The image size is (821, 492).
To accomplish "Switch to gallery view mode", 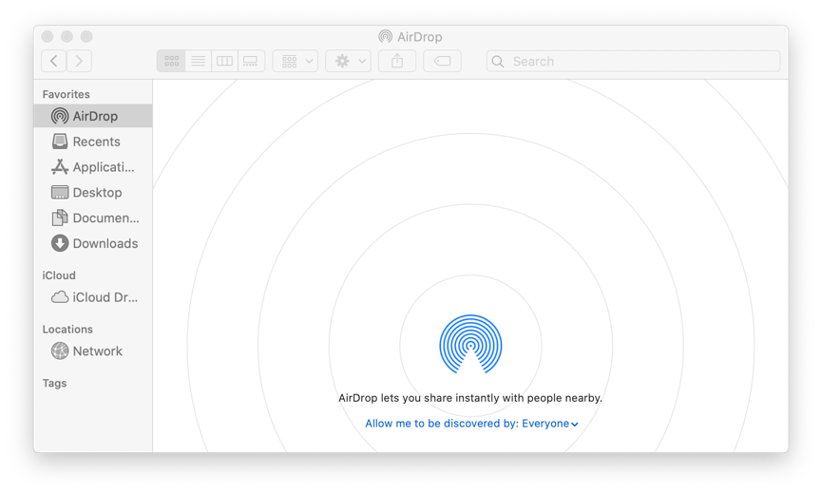I will point(251,61).
